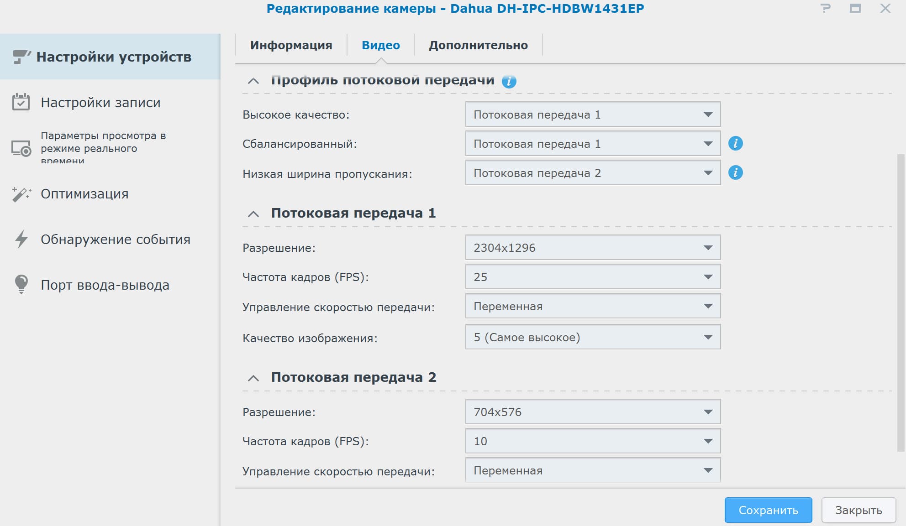
Task: Click the Recording Settings calendar icon
Action: [x=21, y=102]
